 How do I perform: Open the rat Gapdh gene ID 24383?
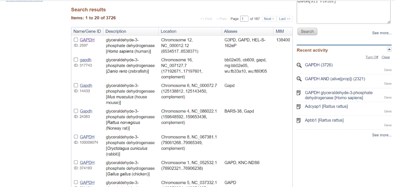(86, 111)
